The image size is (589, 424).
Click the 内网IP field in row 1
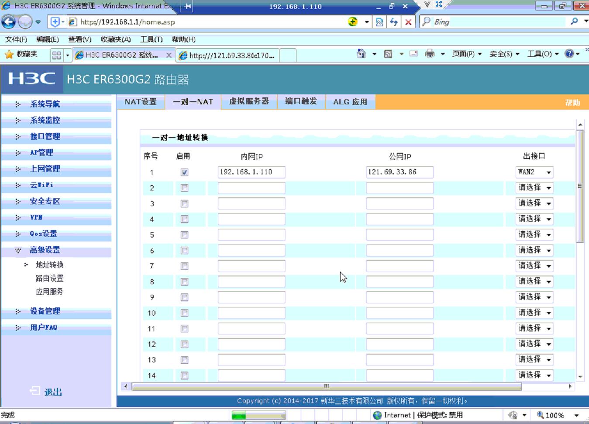tap(251, 172)
